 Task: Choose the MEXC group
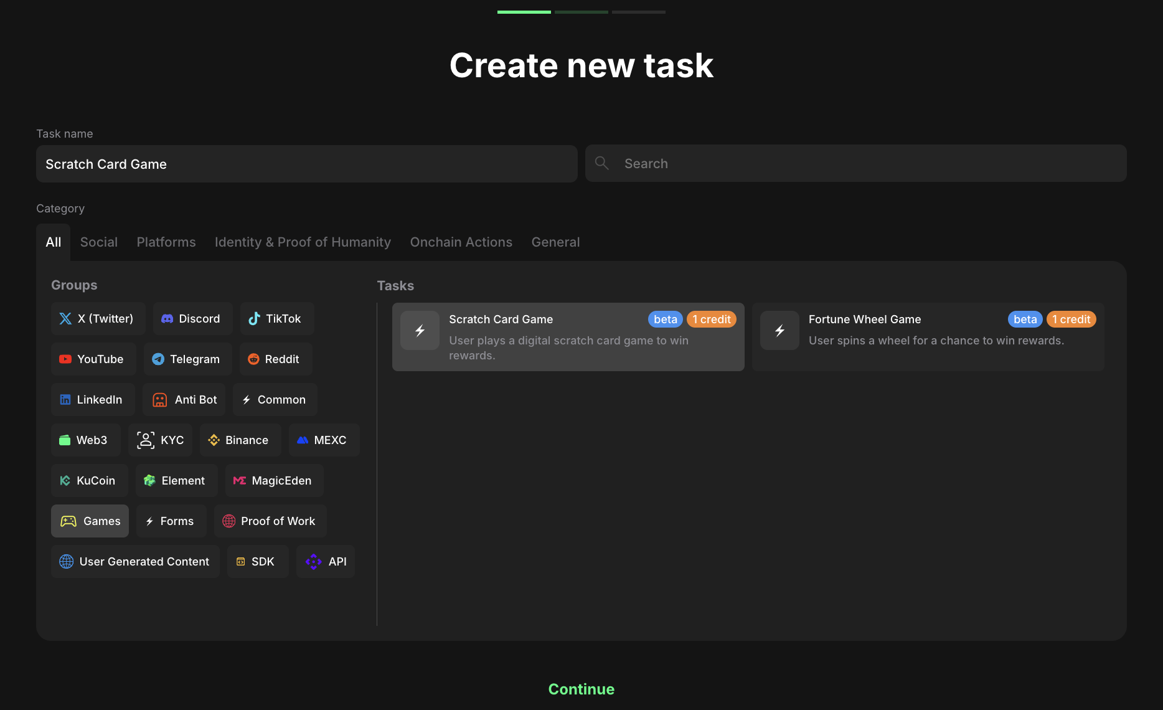click(x=324, y=440)
